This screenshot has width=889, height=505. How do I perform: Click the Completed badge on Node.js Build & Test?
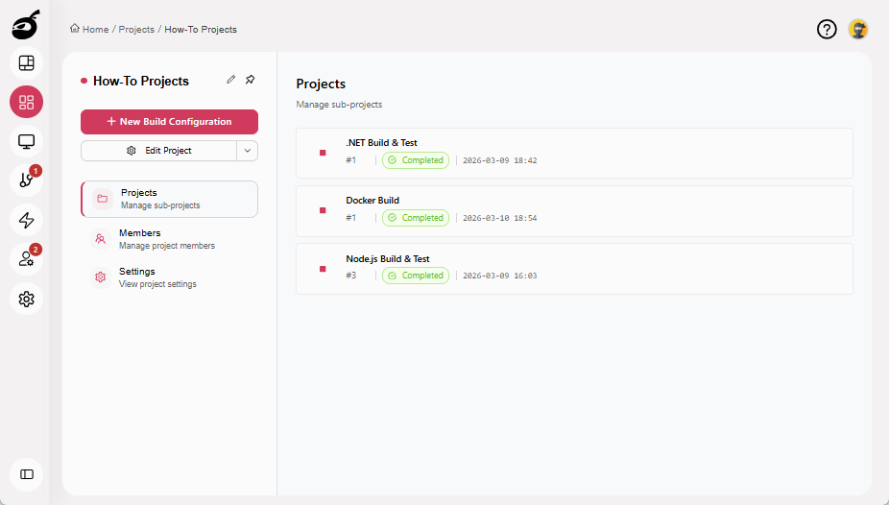click(416, 276)
